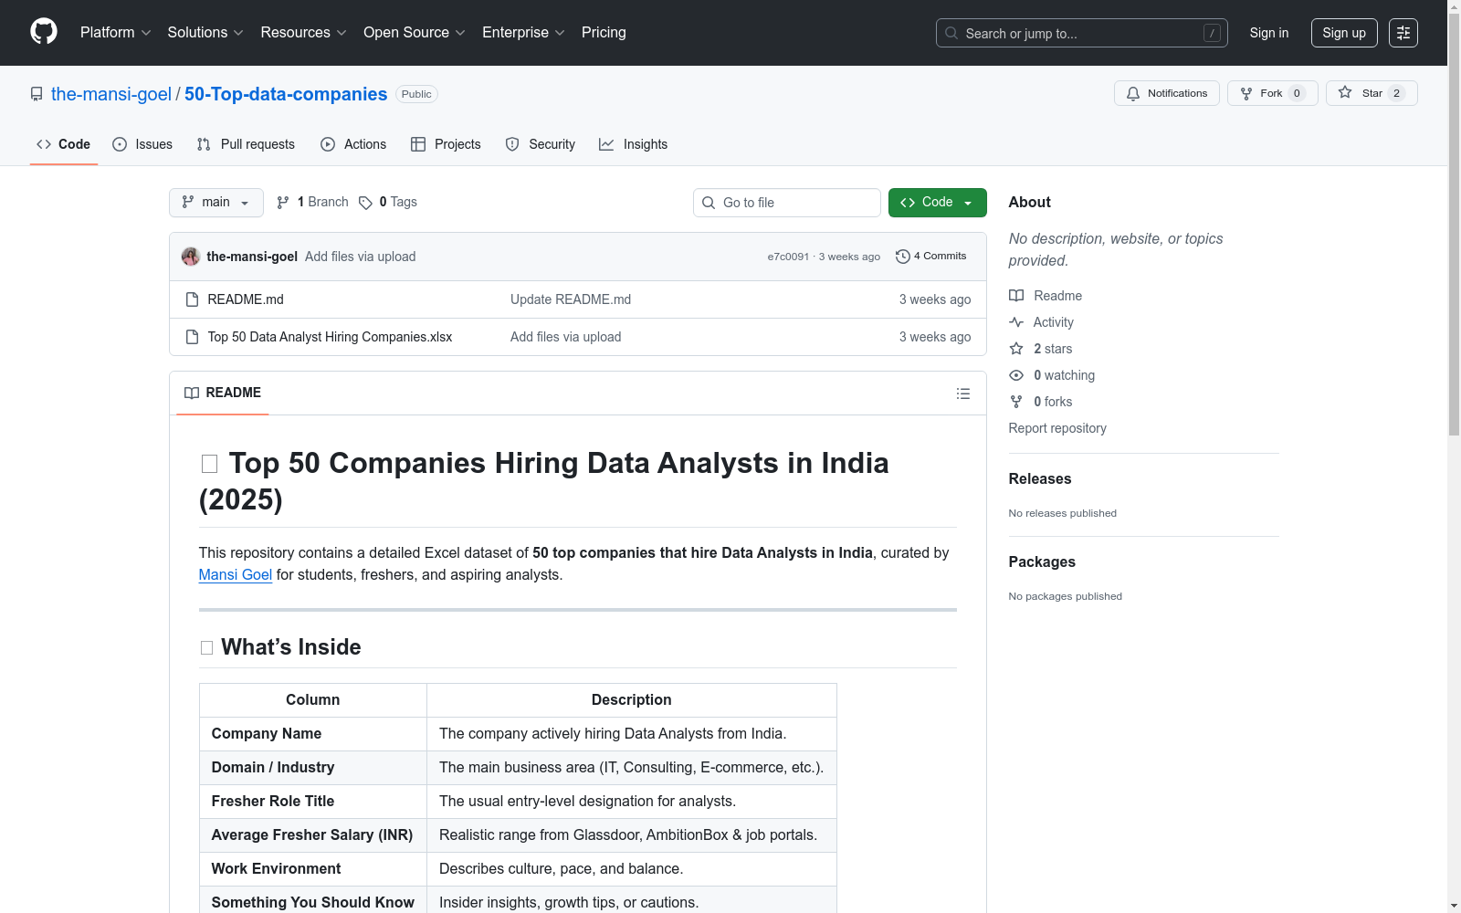The height and width of the screenshot is (913, 1461).
Task: Click the Pricing link
Action: tap(604, 33)
